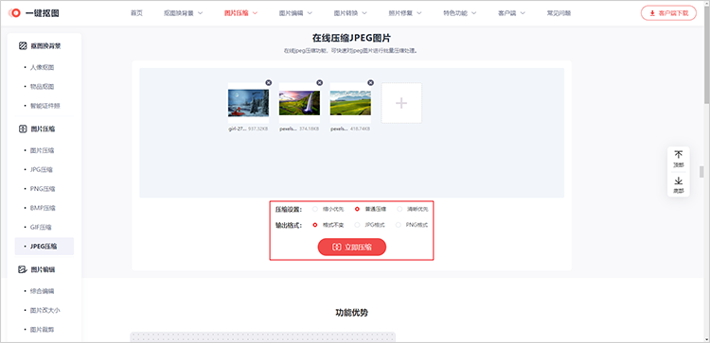
Task: Expand the 图片压缩 top menu
Action: click(x=240, y=13)
